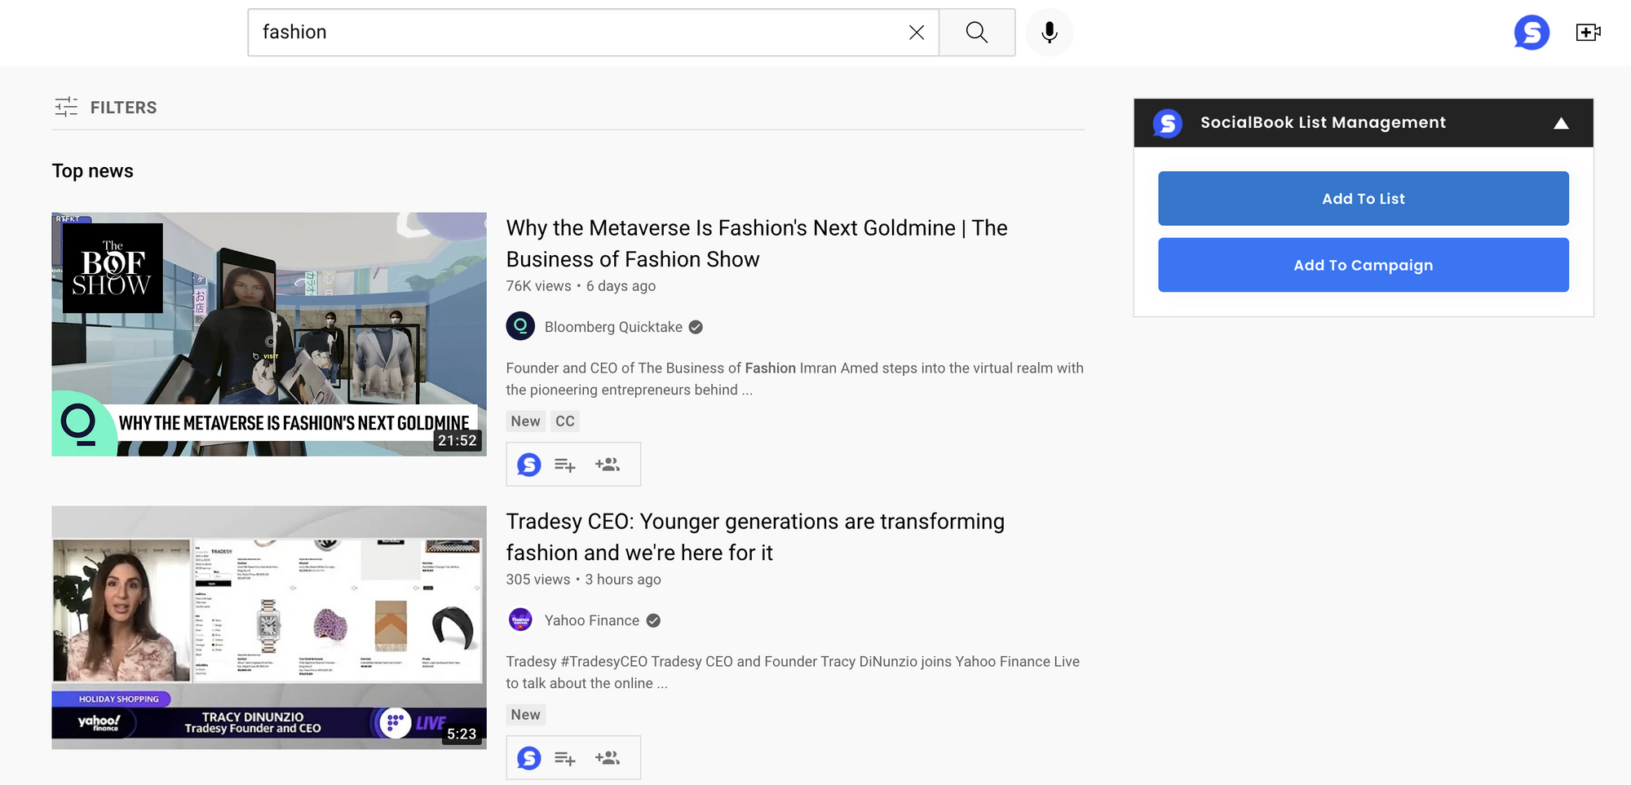Open the 'Why the Metaverse Is Fashion's Next Goldmine' title
Screen dimensions: 1631x785
[x=757, y=243]
